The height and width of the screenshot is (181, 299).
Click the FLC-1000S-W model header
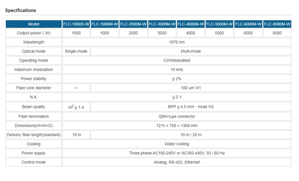pos(76,24)
